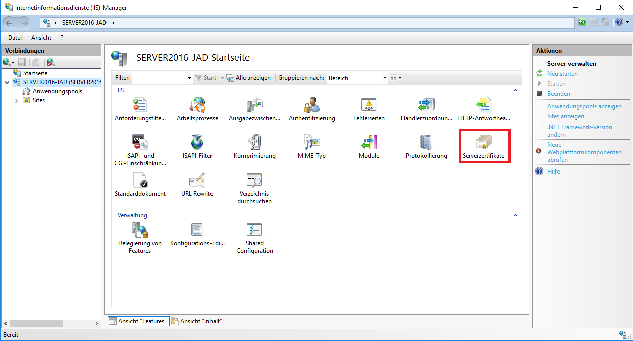Image resolution: width=633 pixels, height=341 pixels.
Task: Open the Protokollierung feature
Action: (426, 143)
